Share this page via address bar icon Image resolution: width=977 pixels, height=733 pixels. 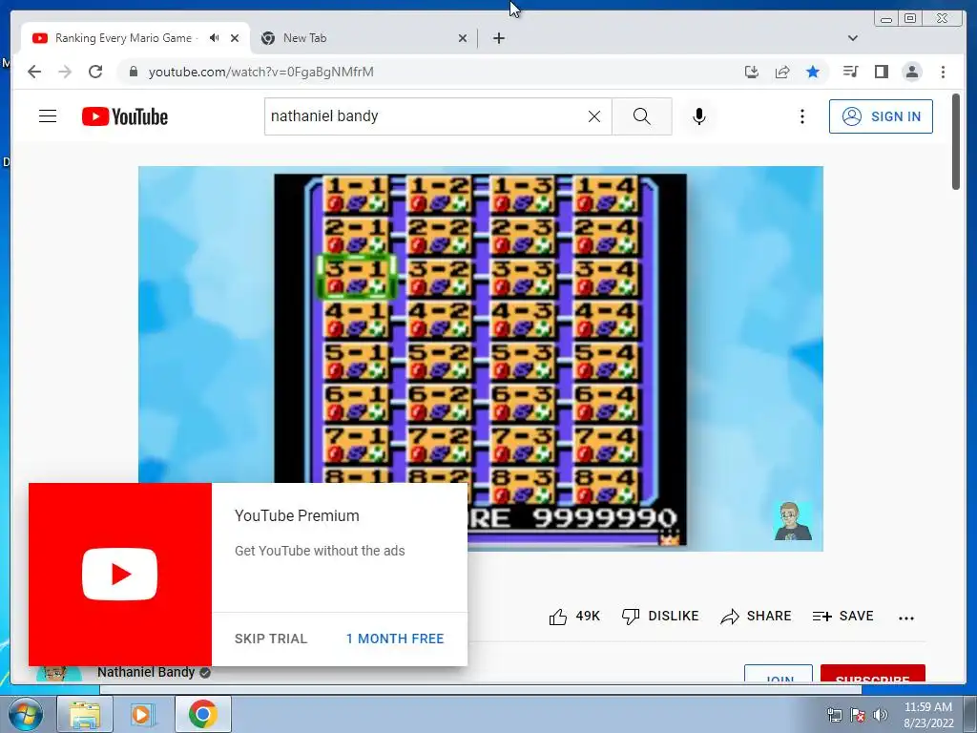[782, 72]
